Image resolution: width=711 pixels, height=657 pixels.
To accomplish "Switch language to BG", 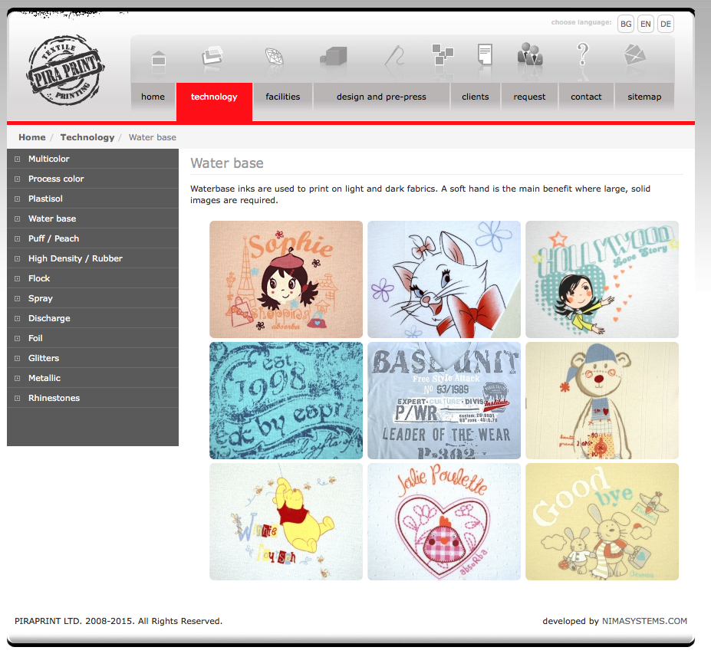I will point(626,25).
